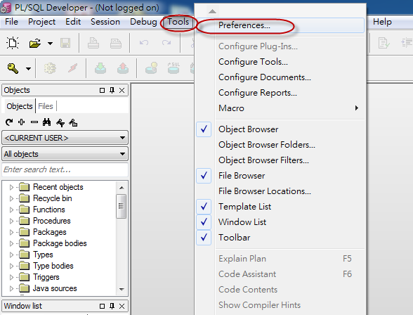Image resolution: width=413 pixels, height=315 pixels.
Task: Click the document check icon in toolbar
Action: [x=383, y=43]
